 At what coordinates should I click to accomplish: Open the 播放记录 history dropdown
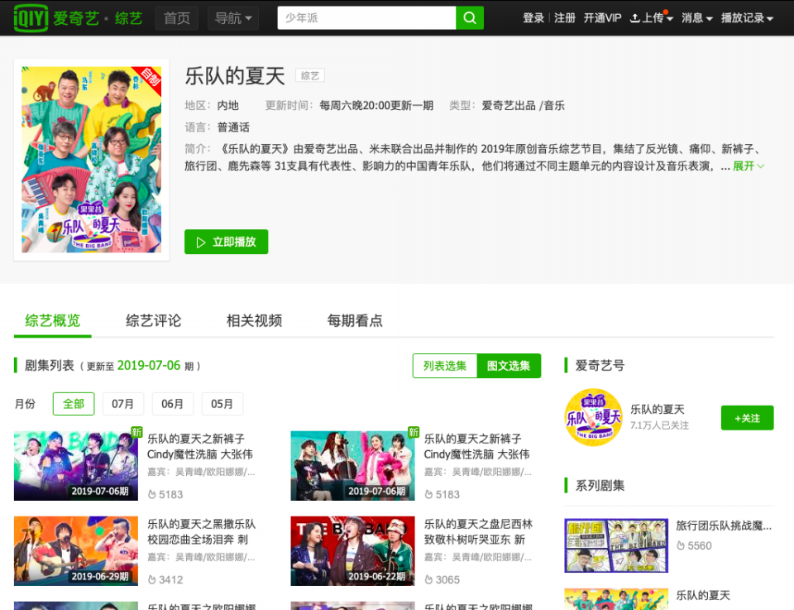tap(747, 18)
